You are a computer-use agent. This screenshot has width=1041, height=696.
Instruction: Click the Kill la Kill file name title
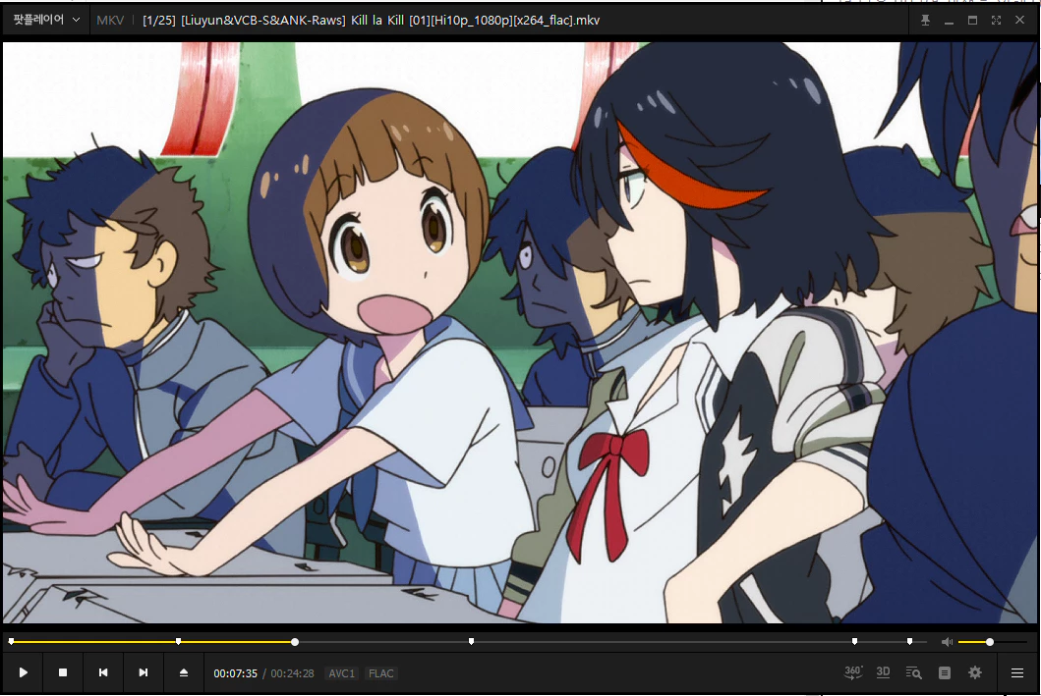[372, 21]
